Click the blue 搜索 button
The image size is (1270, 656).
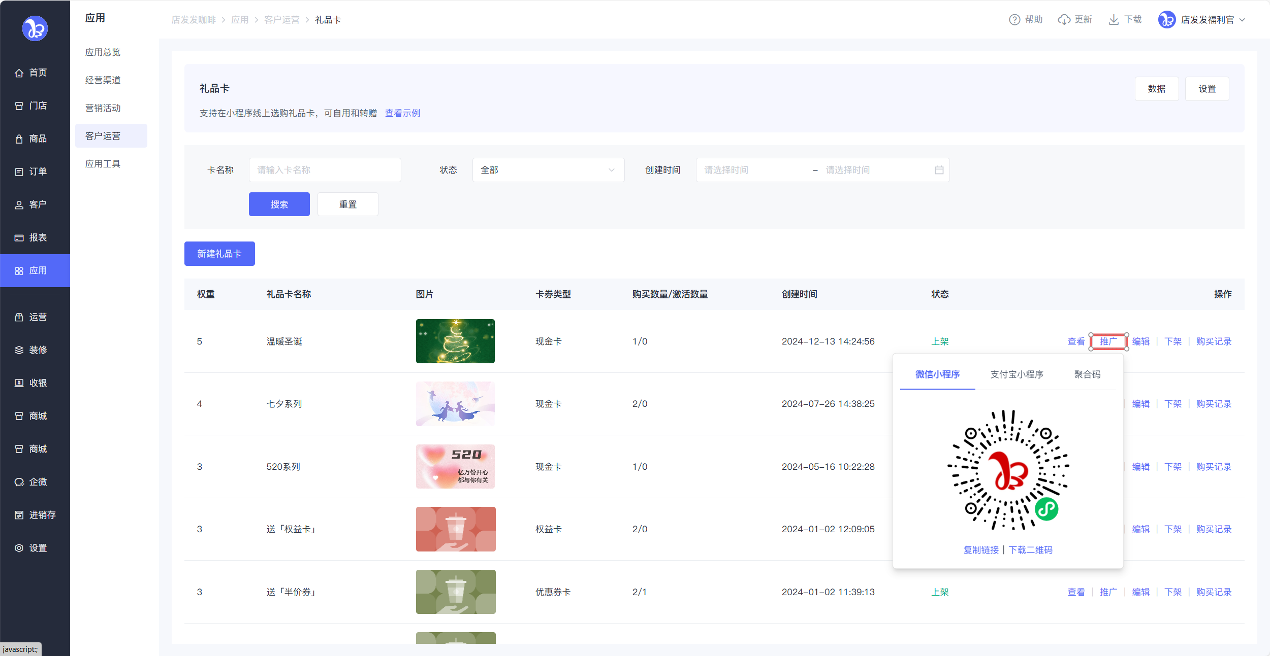click(279, 204)
